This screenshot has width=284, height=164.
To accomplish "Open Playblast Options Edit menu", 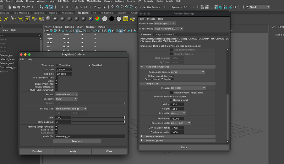I will [x=22, y=59].
